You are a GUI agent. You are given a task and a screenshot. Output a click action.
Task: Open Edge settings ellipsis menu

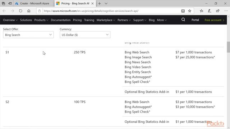coord(226,11)
